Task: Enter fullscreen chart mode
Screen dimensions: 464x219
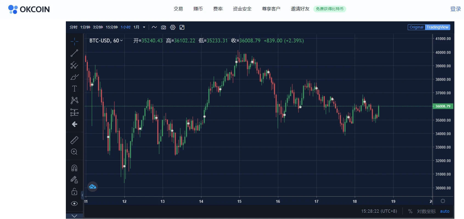Action: [182, 27]
